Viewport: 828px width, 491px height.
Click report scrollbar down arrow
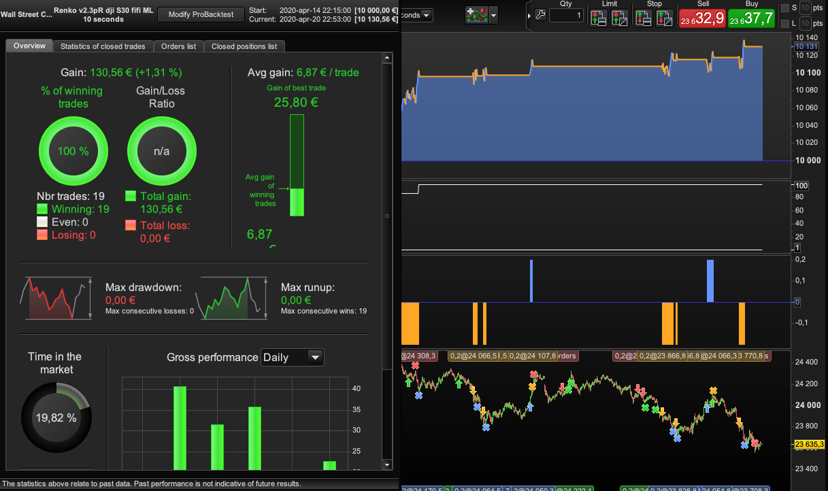click(x=387, y=464)
